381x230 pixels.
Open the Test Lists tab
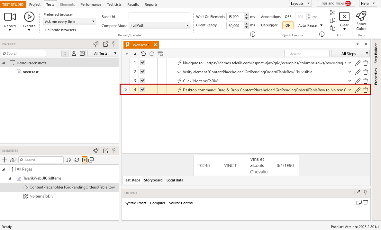click(x=114, y=5)
